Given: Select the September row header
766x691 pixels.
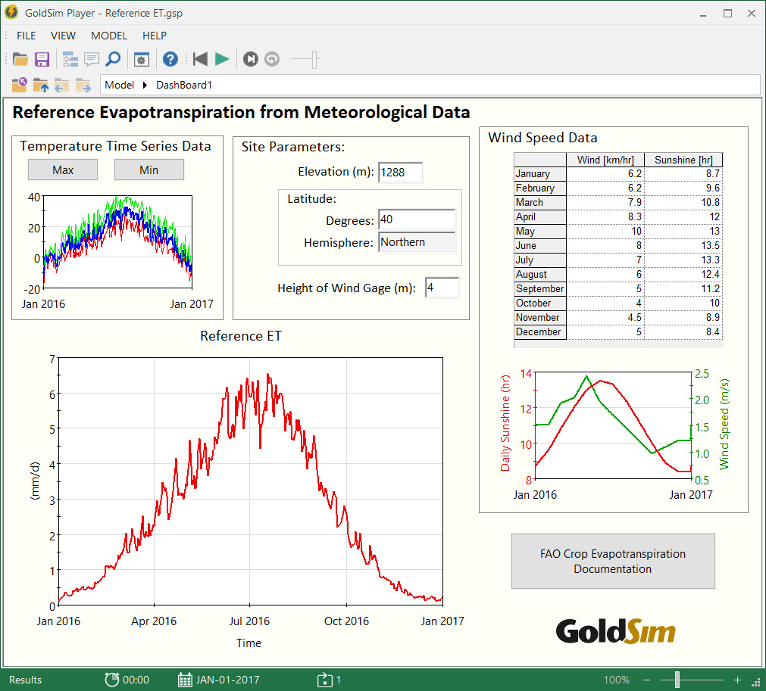Looking at the screenshot, I should (539, 289).
